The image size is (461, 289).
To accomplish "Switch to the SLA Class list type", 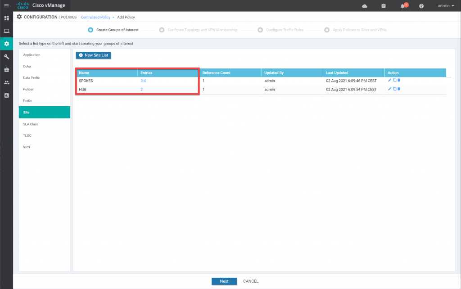I will [30, 124].
